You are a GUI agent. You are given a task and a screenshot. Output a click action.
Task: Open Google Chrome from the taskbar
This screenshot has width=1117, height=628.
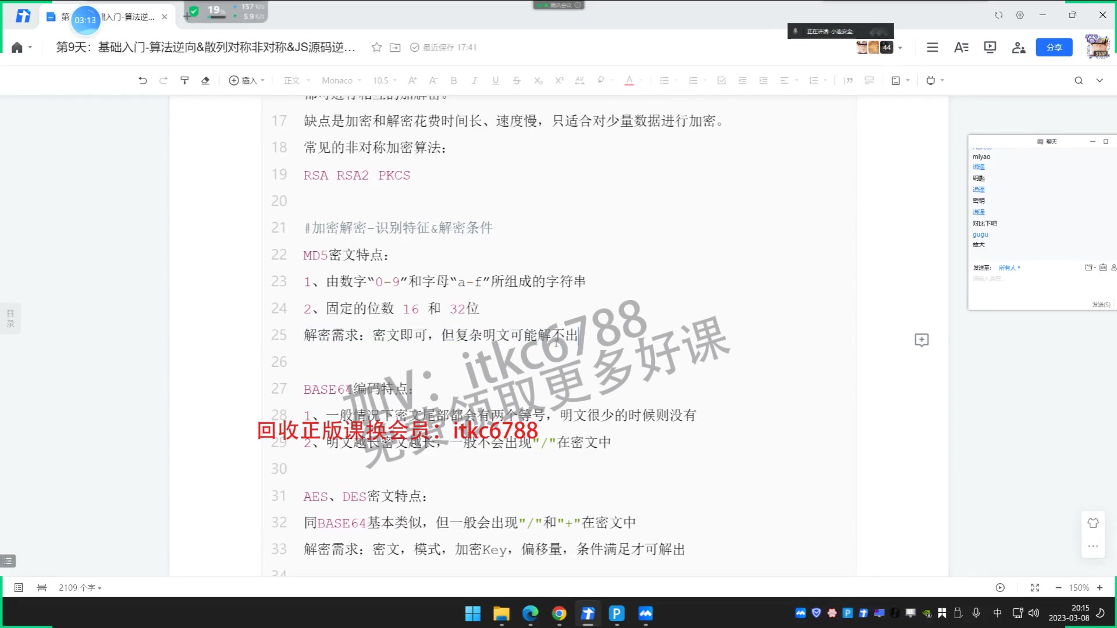559,614
